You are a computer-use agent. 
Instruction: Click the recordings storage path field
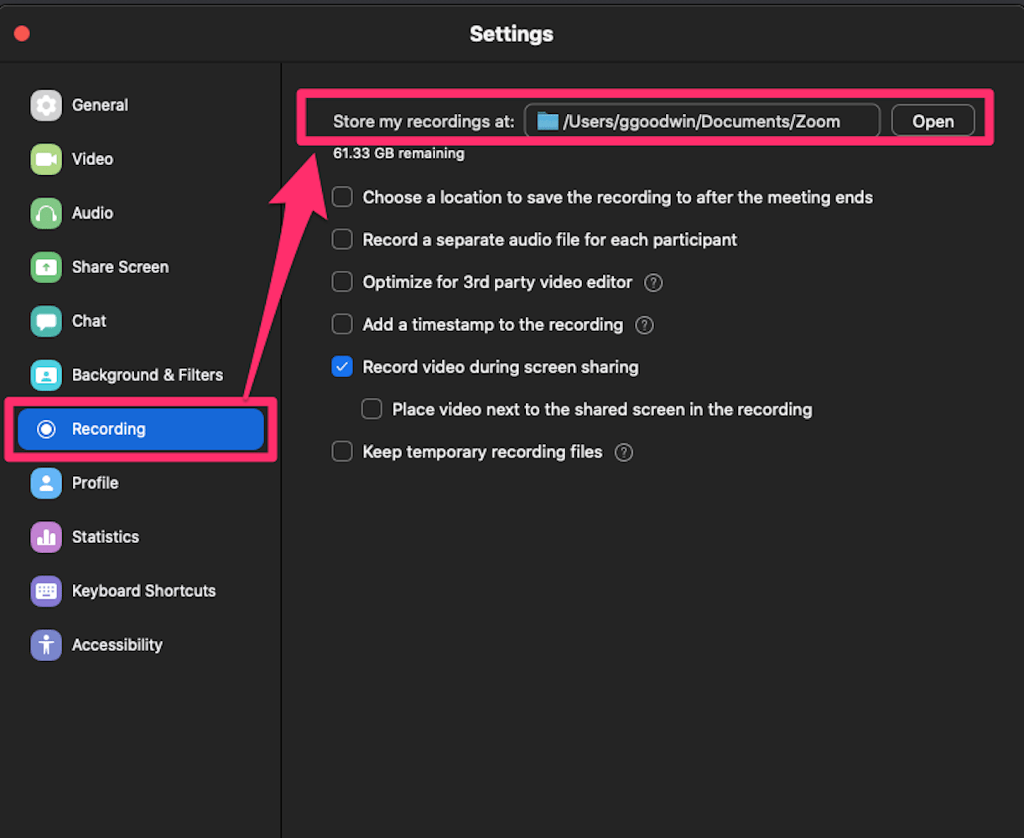pyautogui.click(x=701, y=122)
